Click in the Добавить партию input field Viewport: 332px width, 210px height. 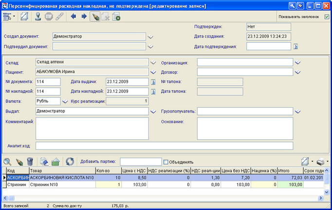(141, 162)
